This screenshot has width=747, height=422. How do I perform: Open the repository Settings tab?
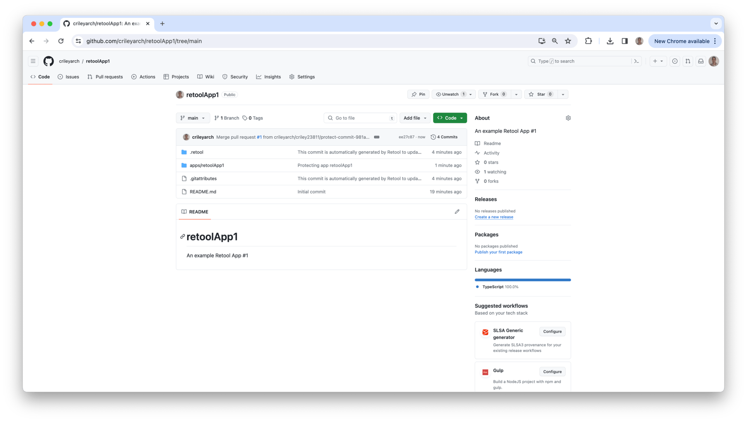coord(302,77)
